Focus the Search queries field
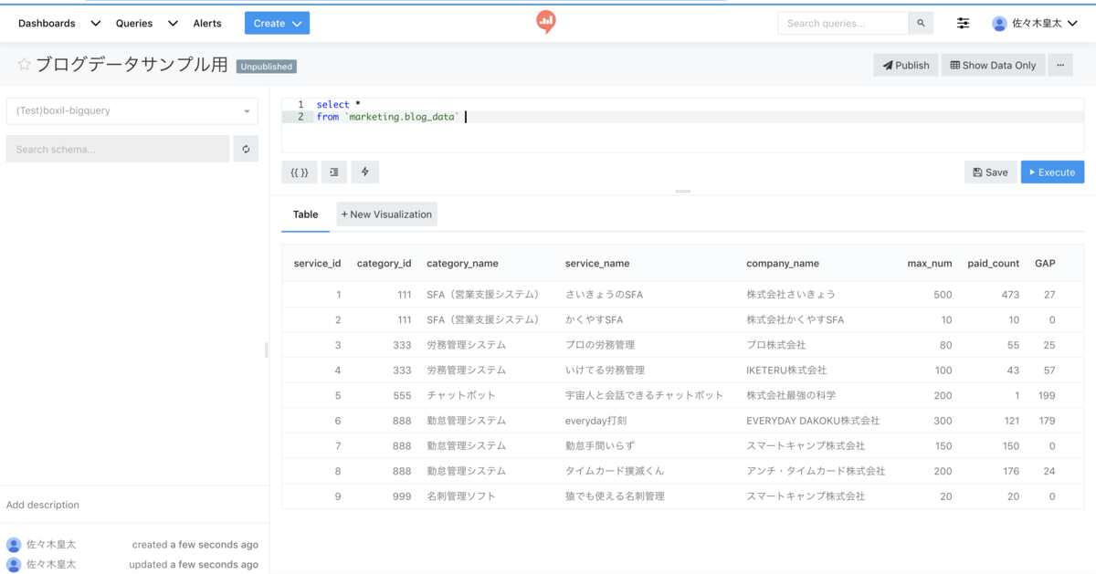This screenshot has width=1096, height=574. [844, 23]
